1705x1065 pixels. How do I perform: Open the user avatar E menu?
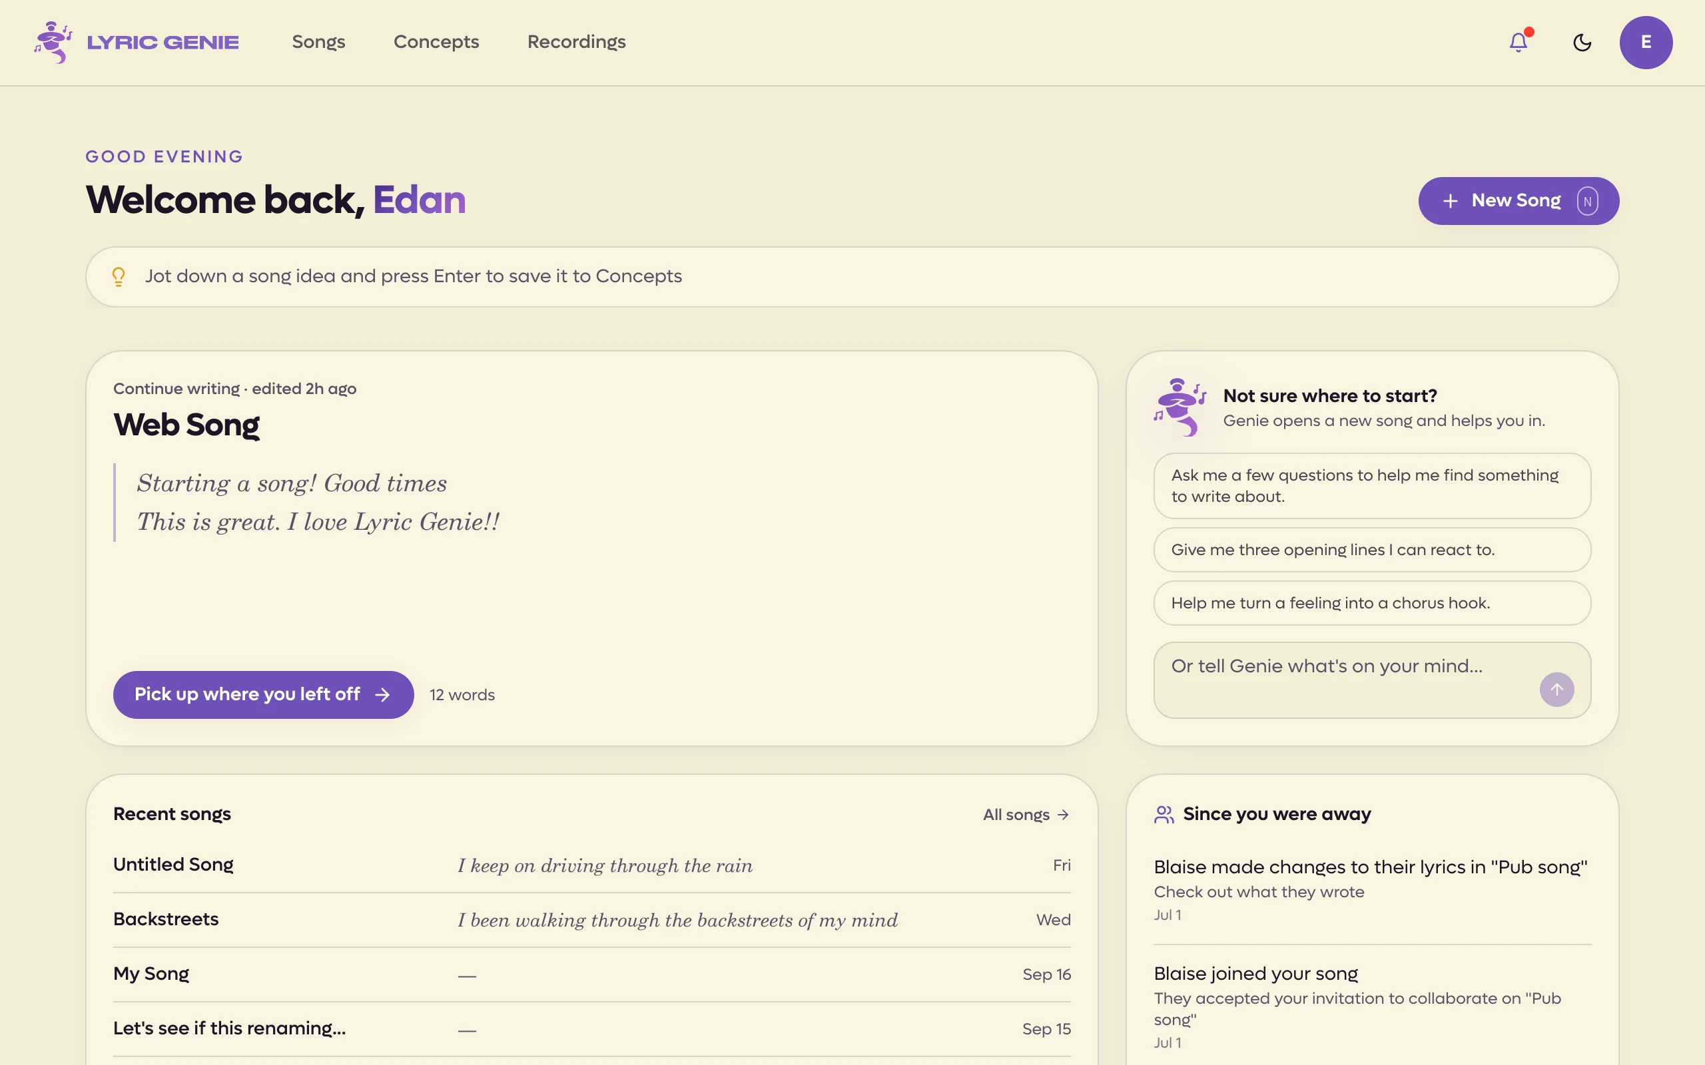coord(1646,42)
